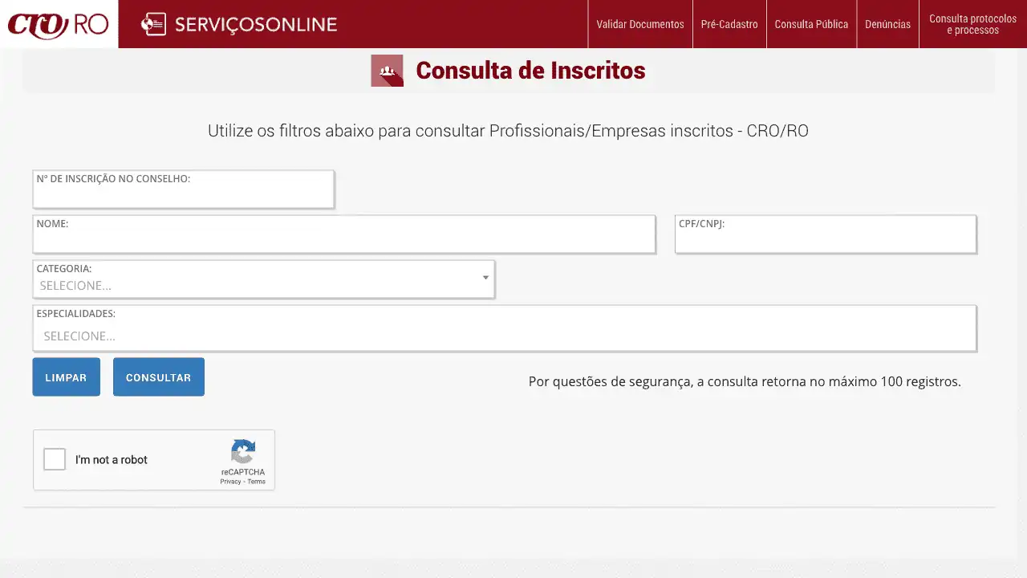The width and height of the screenshot is (1027, 578).
Task: Focus the Nº de Inscrição no Conselho field
Action: 183,195
